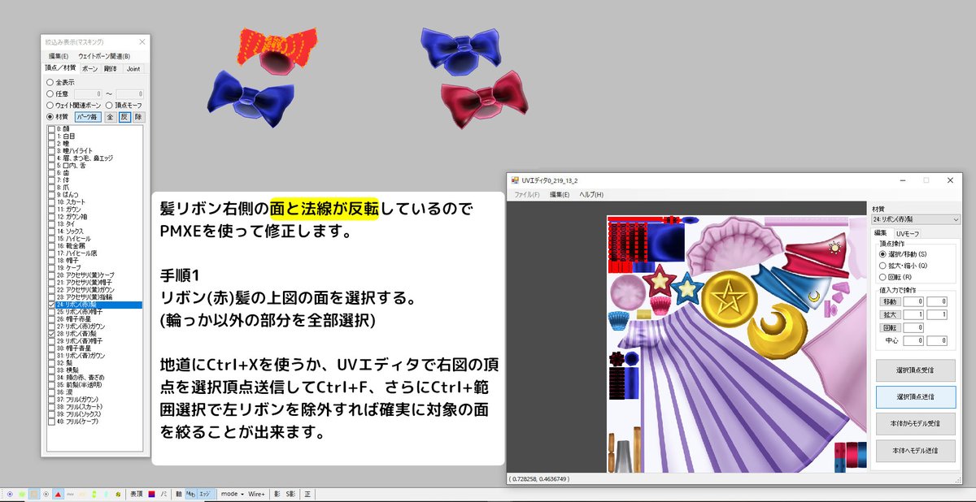Click the 正 button in bottom toolbar
This screenshot has width=976, height=502.
pos(307,494)
